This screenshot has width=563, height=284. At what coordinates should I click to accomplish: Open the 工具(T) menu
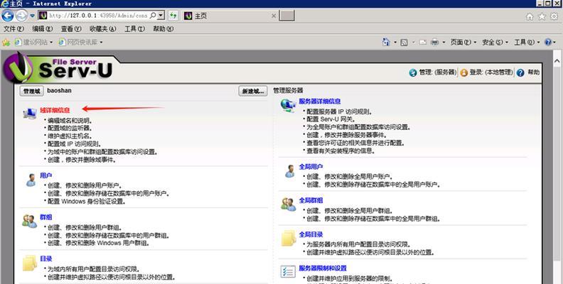tap(134, 28)
